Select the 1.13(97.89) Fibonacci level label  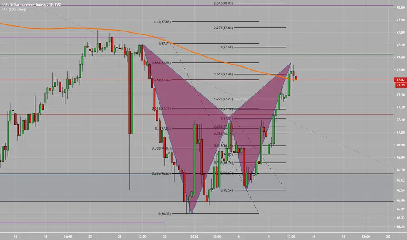pyautogui.click(x=162, y=22)
